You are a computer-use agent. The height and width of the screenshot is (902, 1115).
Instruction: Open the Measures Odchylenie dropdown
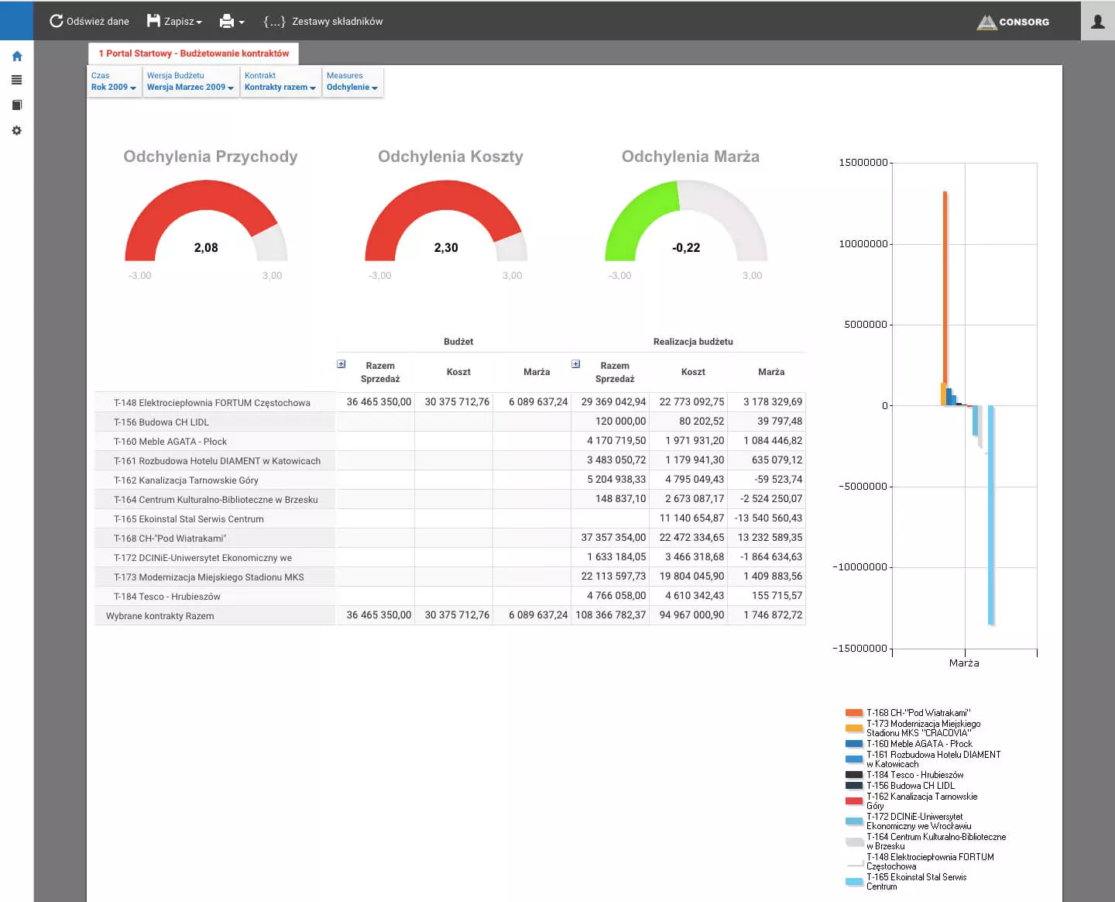tap(352, 81)
